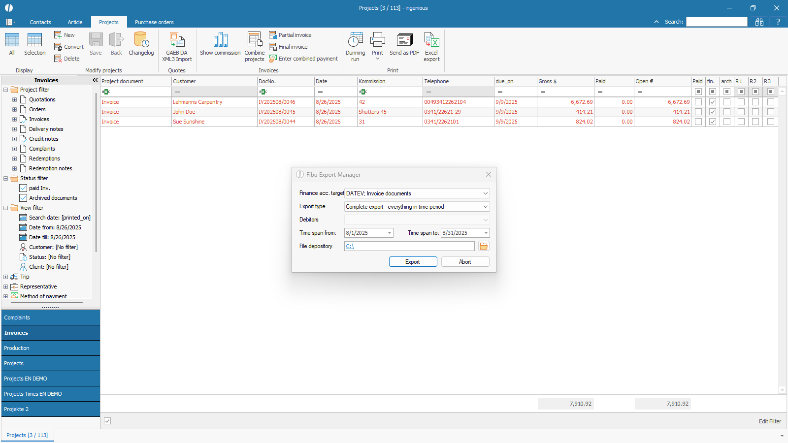Open the Excel export tool
The height and width of the screenshot is (443, 788).
(431, 41)
